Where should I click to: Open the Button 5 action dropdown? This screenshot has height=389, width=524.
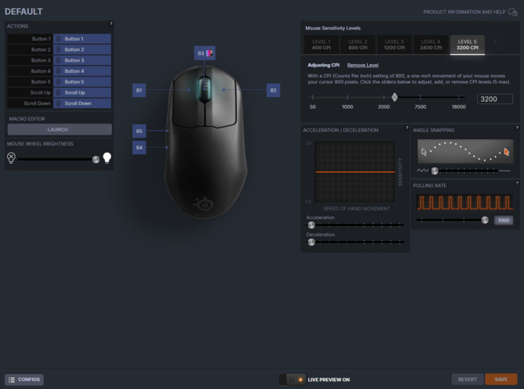[x=82, y=81]
